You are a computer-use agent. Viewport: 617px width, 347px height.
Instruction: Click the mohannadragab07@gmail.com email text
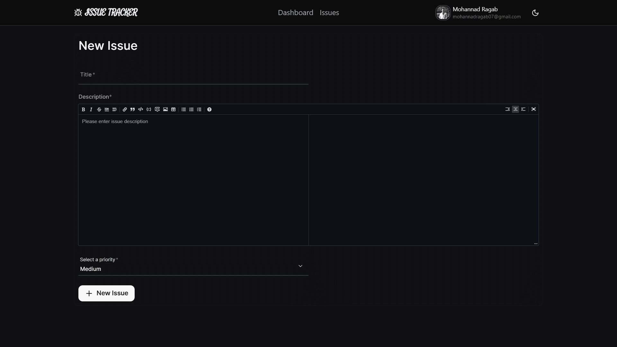click(x=487, y=17)
